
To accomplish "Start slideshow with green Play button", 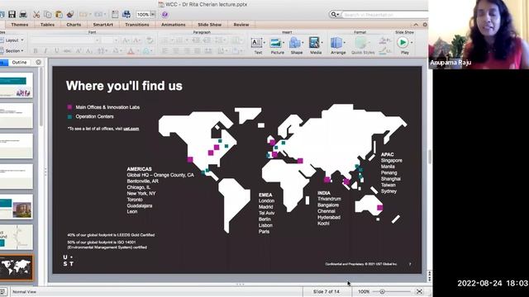I will click(403, 42).
